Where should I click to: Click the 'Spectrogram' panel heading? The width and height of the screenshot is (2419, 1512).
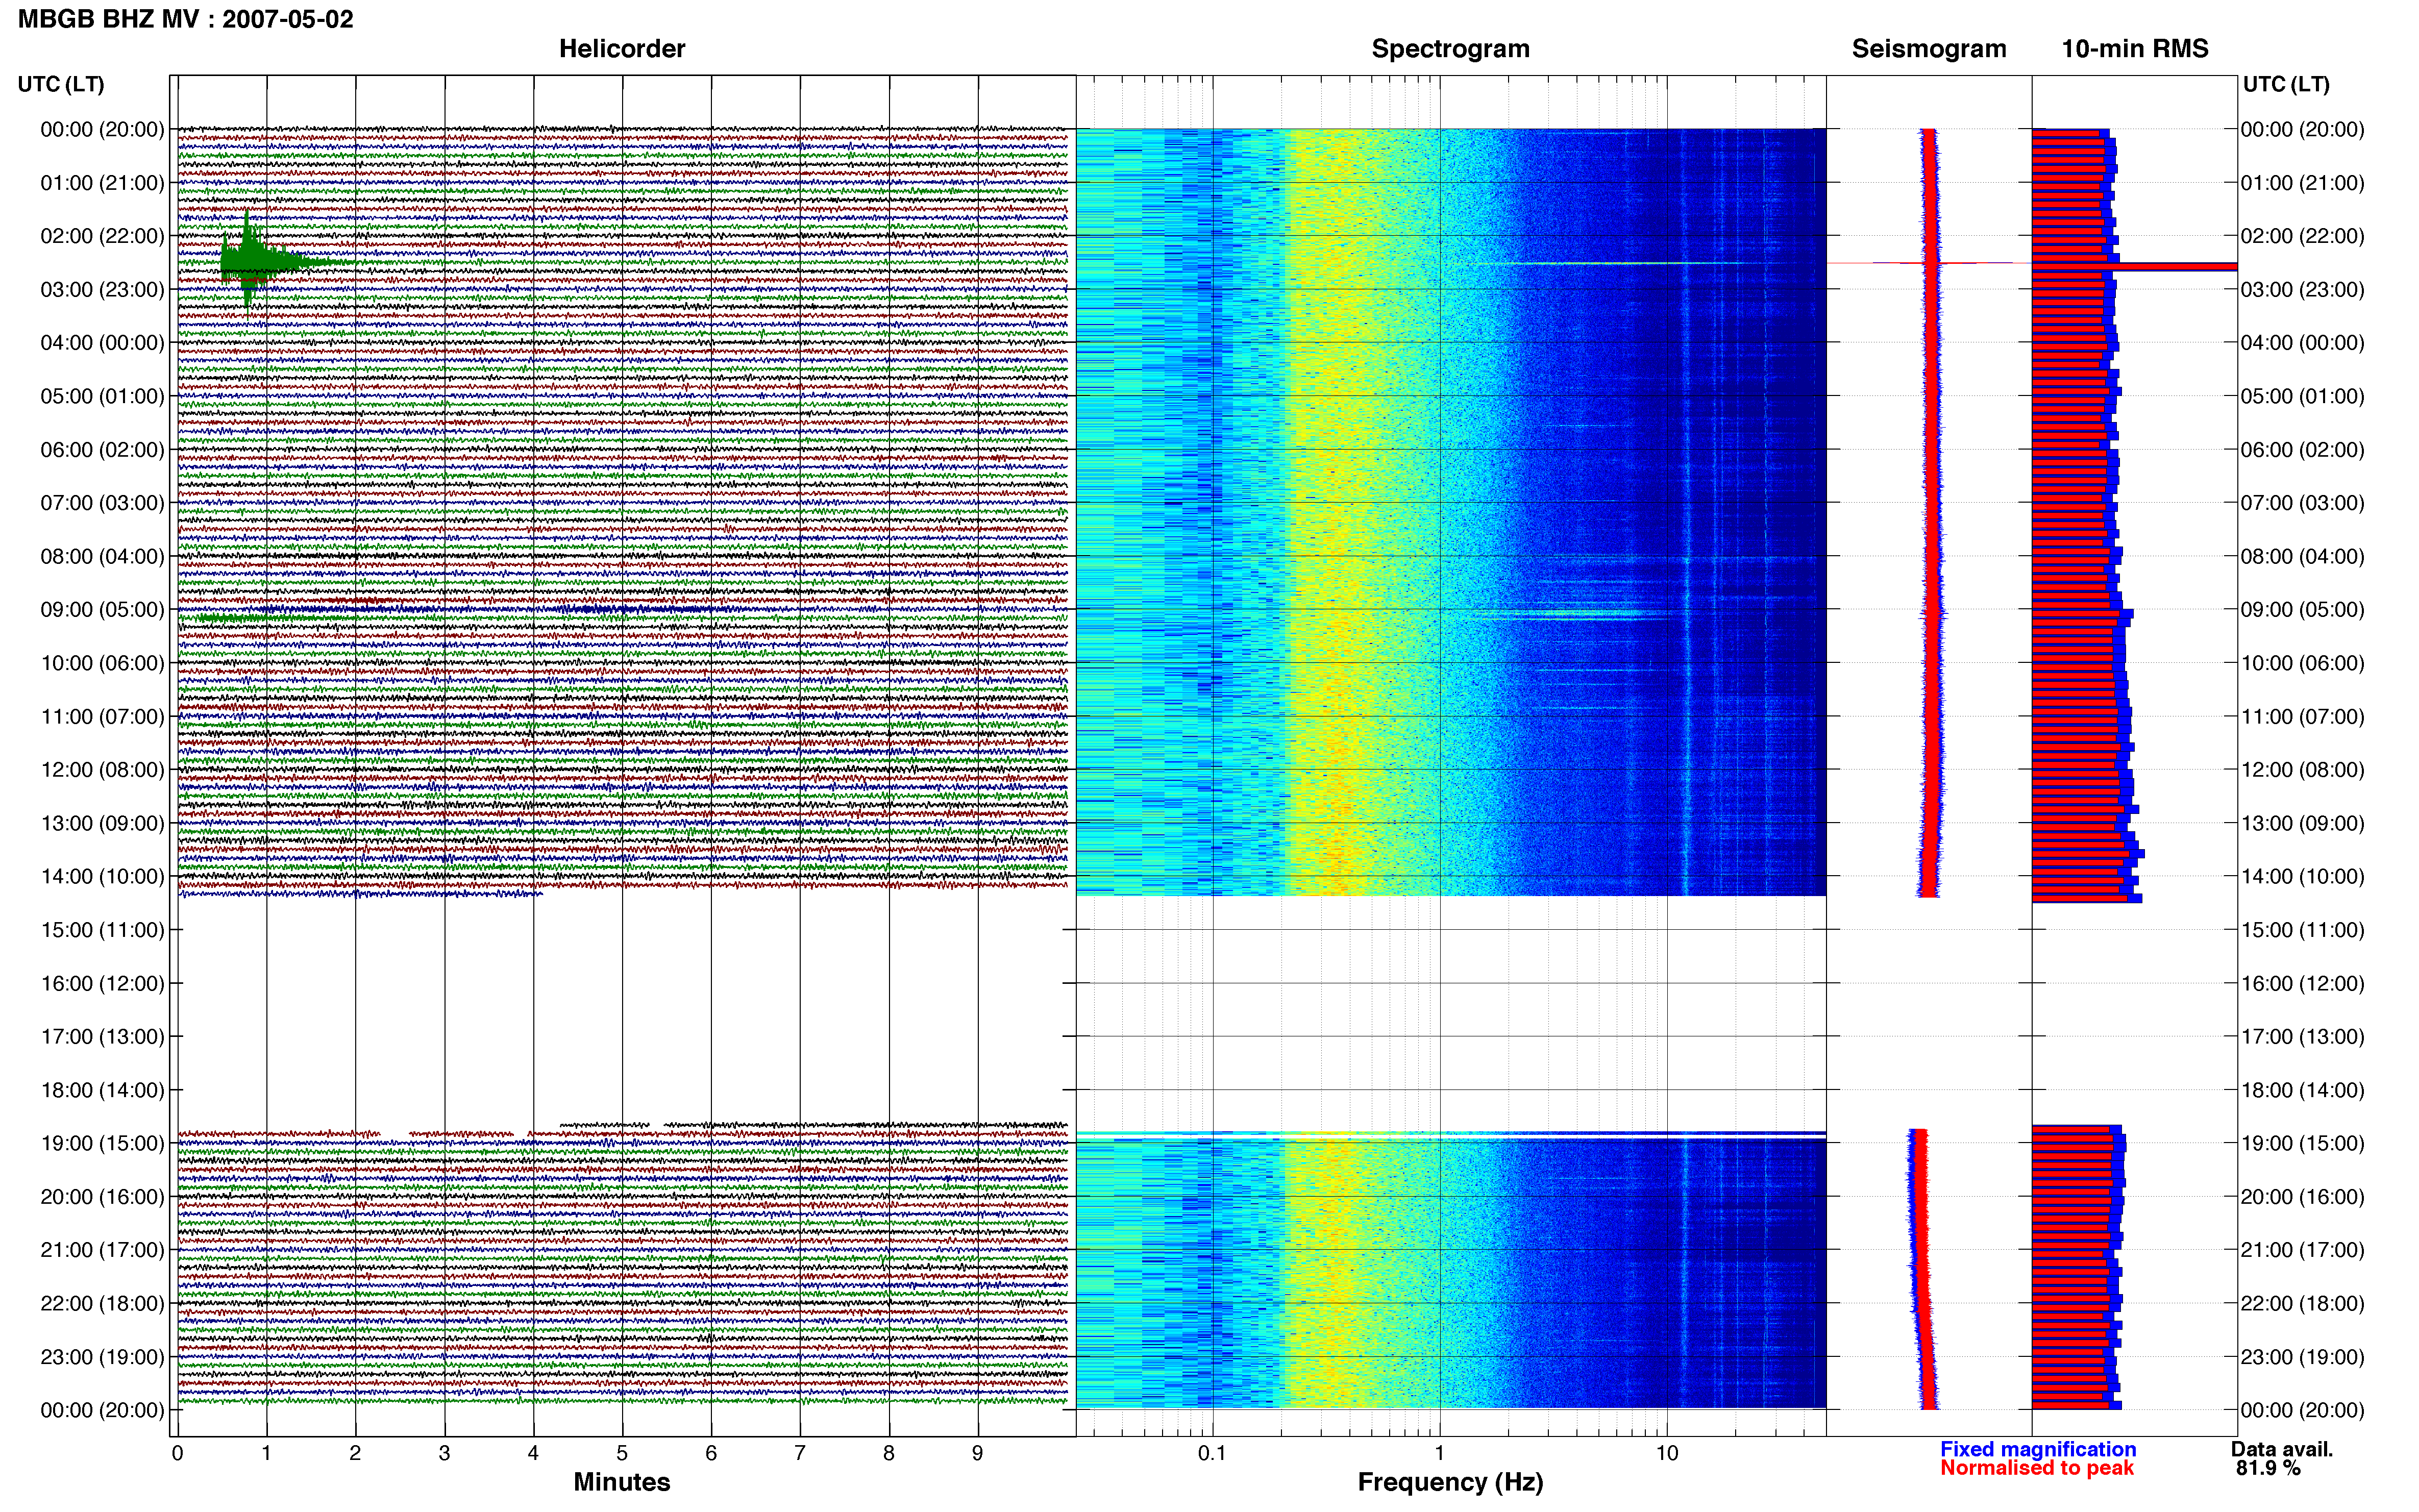pos(1450,48)
